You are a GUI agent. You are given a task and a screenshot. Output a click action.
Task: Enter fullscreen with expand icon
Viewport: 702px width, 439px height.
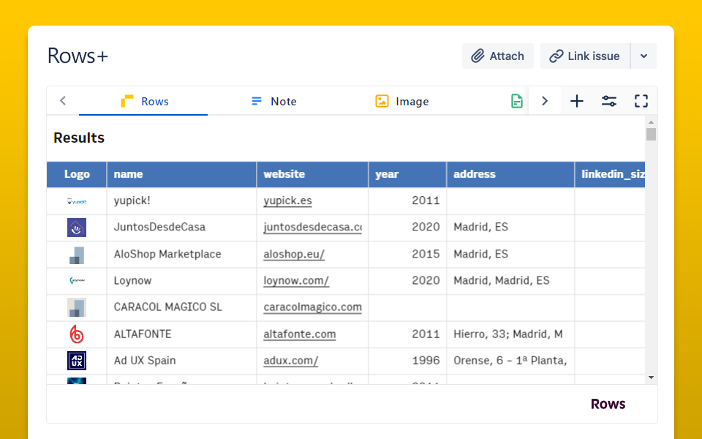click(641, 101)
